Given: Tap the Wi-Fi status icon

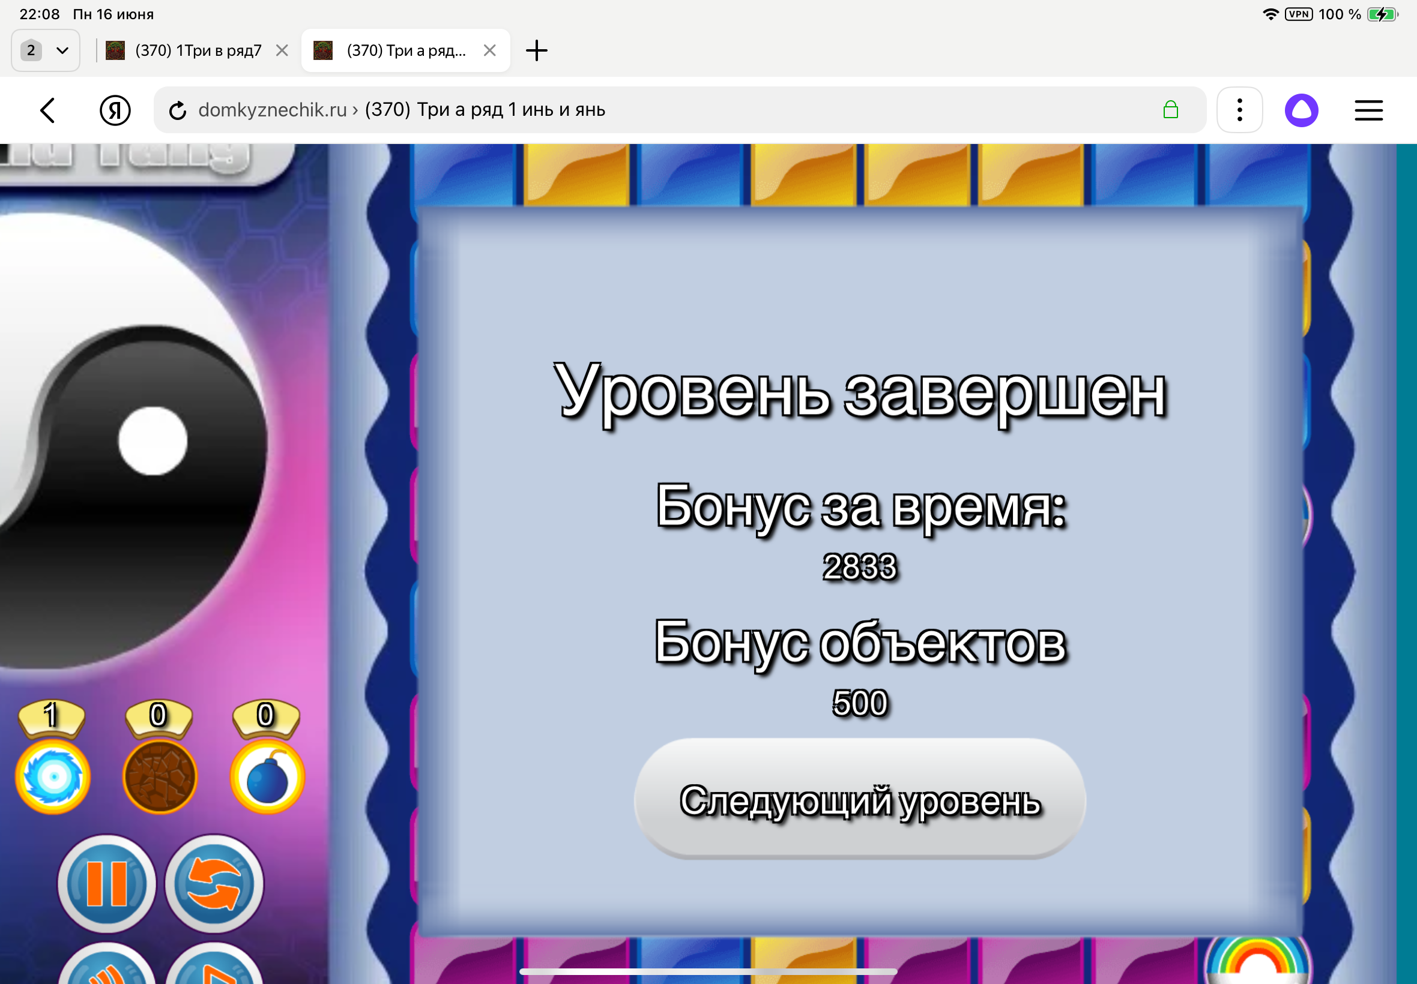Looking at the screenshot, I should pyautogui.click(x=1270, y=14).
